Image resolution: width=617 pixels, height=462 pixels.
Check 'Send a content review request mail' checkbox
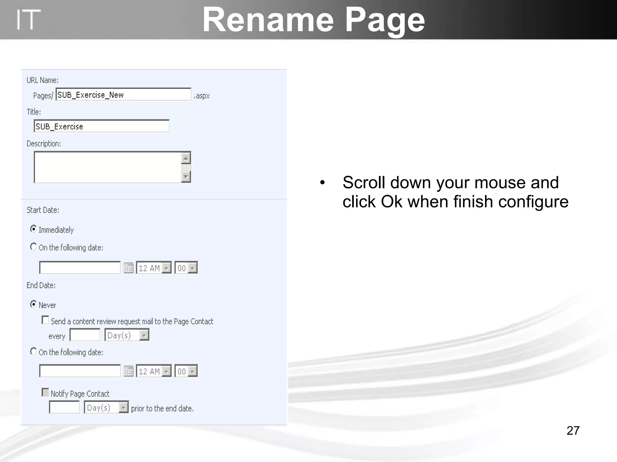[45, 320]
